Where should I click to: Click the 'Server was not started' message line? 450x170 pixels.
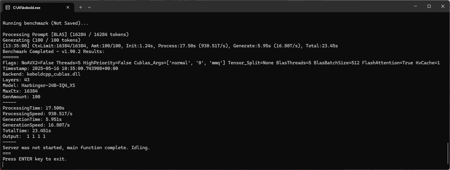click(76, 148)
